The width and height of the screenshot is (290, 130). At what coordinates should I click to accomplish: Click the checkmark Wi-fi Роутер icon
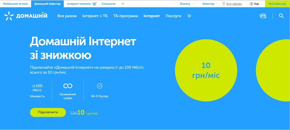(100, 86)
